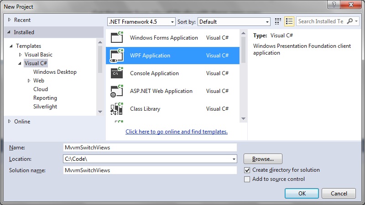365x205 pixels.
Task: Select the Reporting tree item
Action: [45, 98]
